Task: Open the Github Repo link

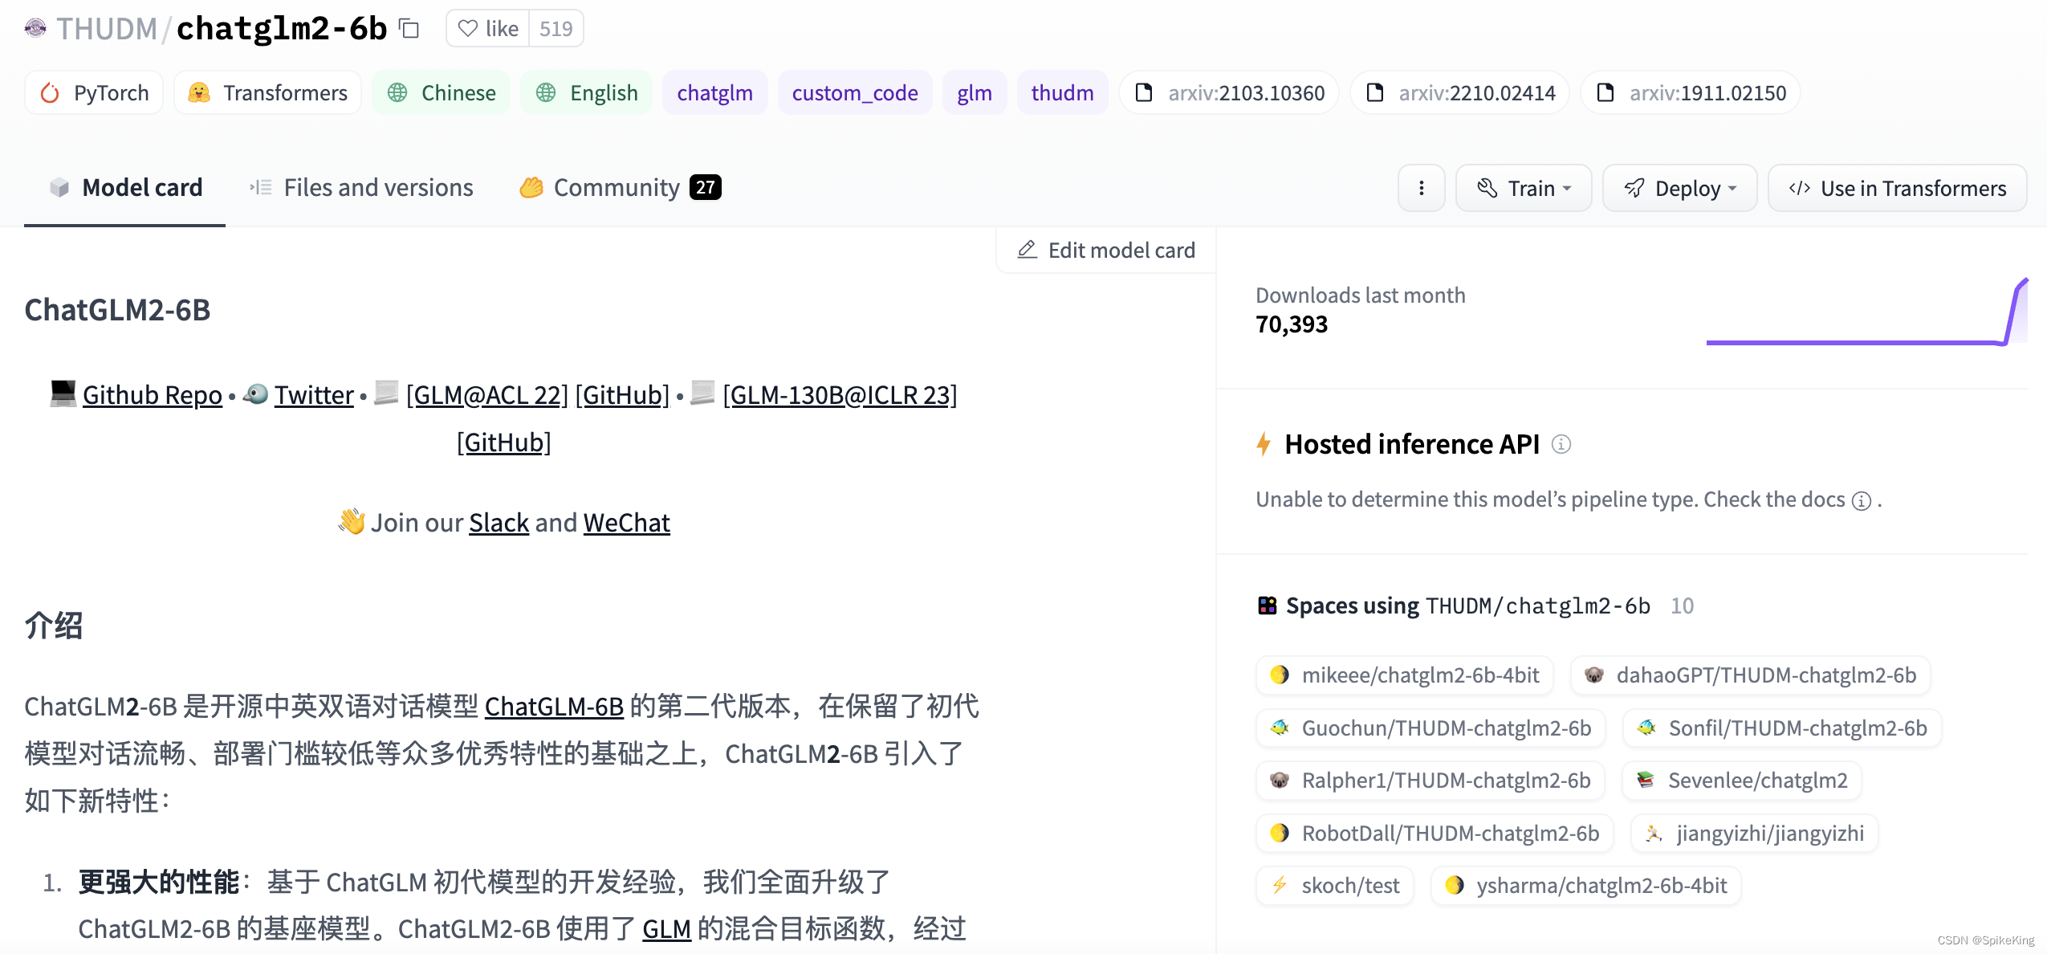Action: 152,395
